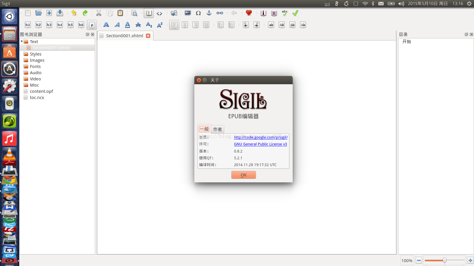Apply subscript formatting

(x=149, y=25)
